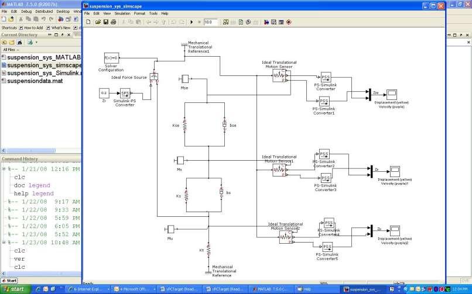Image resolution: width=472 pixels, height=294 pixels.
Task: Select suspension_sys_Simulink file in directory list
Action: click(x=41, y=73)
